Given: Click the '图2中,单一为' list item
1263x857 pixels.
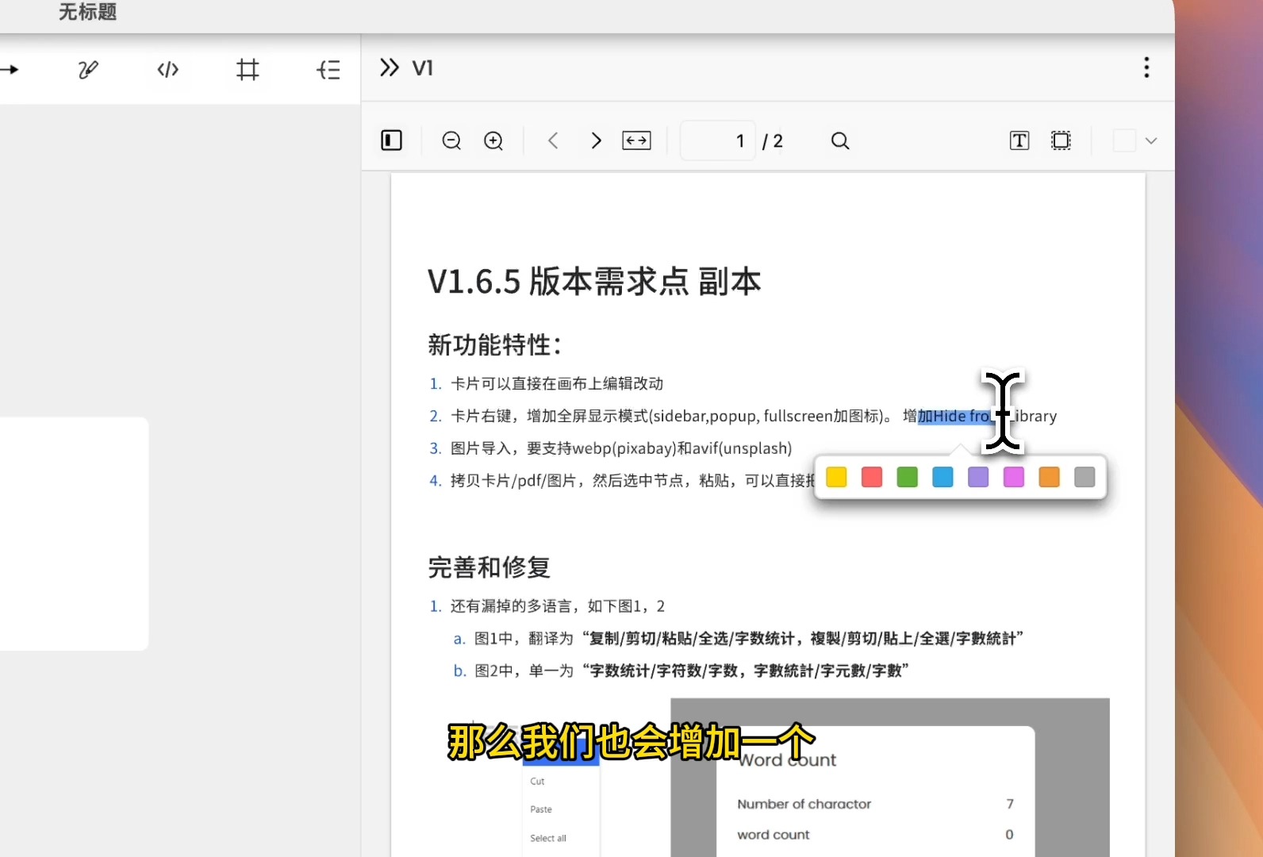Looking at the screenshot, I should point(691,671).
